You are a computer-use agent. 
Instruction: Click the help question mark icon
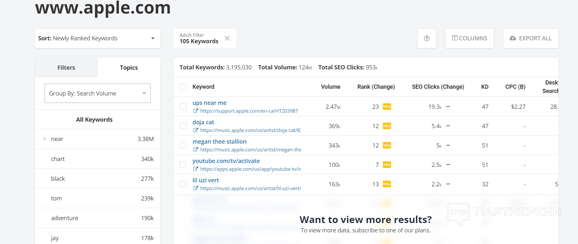pyautogui.click(x=427, y=38)
